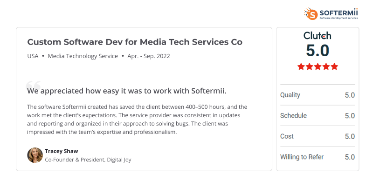Click the Clutch logo

(317, 35)
